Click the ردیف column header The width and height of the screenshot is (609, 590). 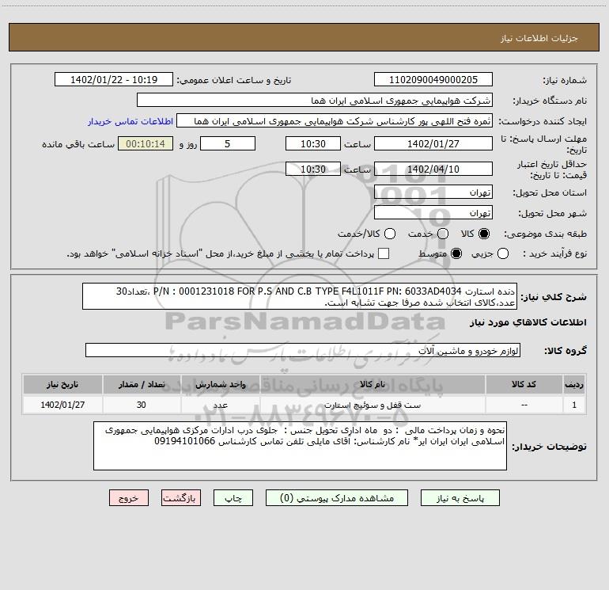[574, 384]
